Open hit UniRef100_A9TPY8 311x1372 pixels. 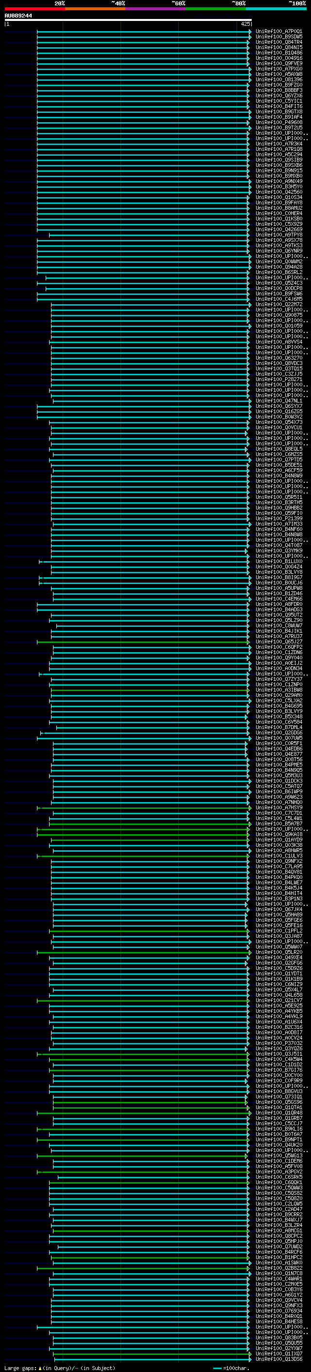click(278, 235)
